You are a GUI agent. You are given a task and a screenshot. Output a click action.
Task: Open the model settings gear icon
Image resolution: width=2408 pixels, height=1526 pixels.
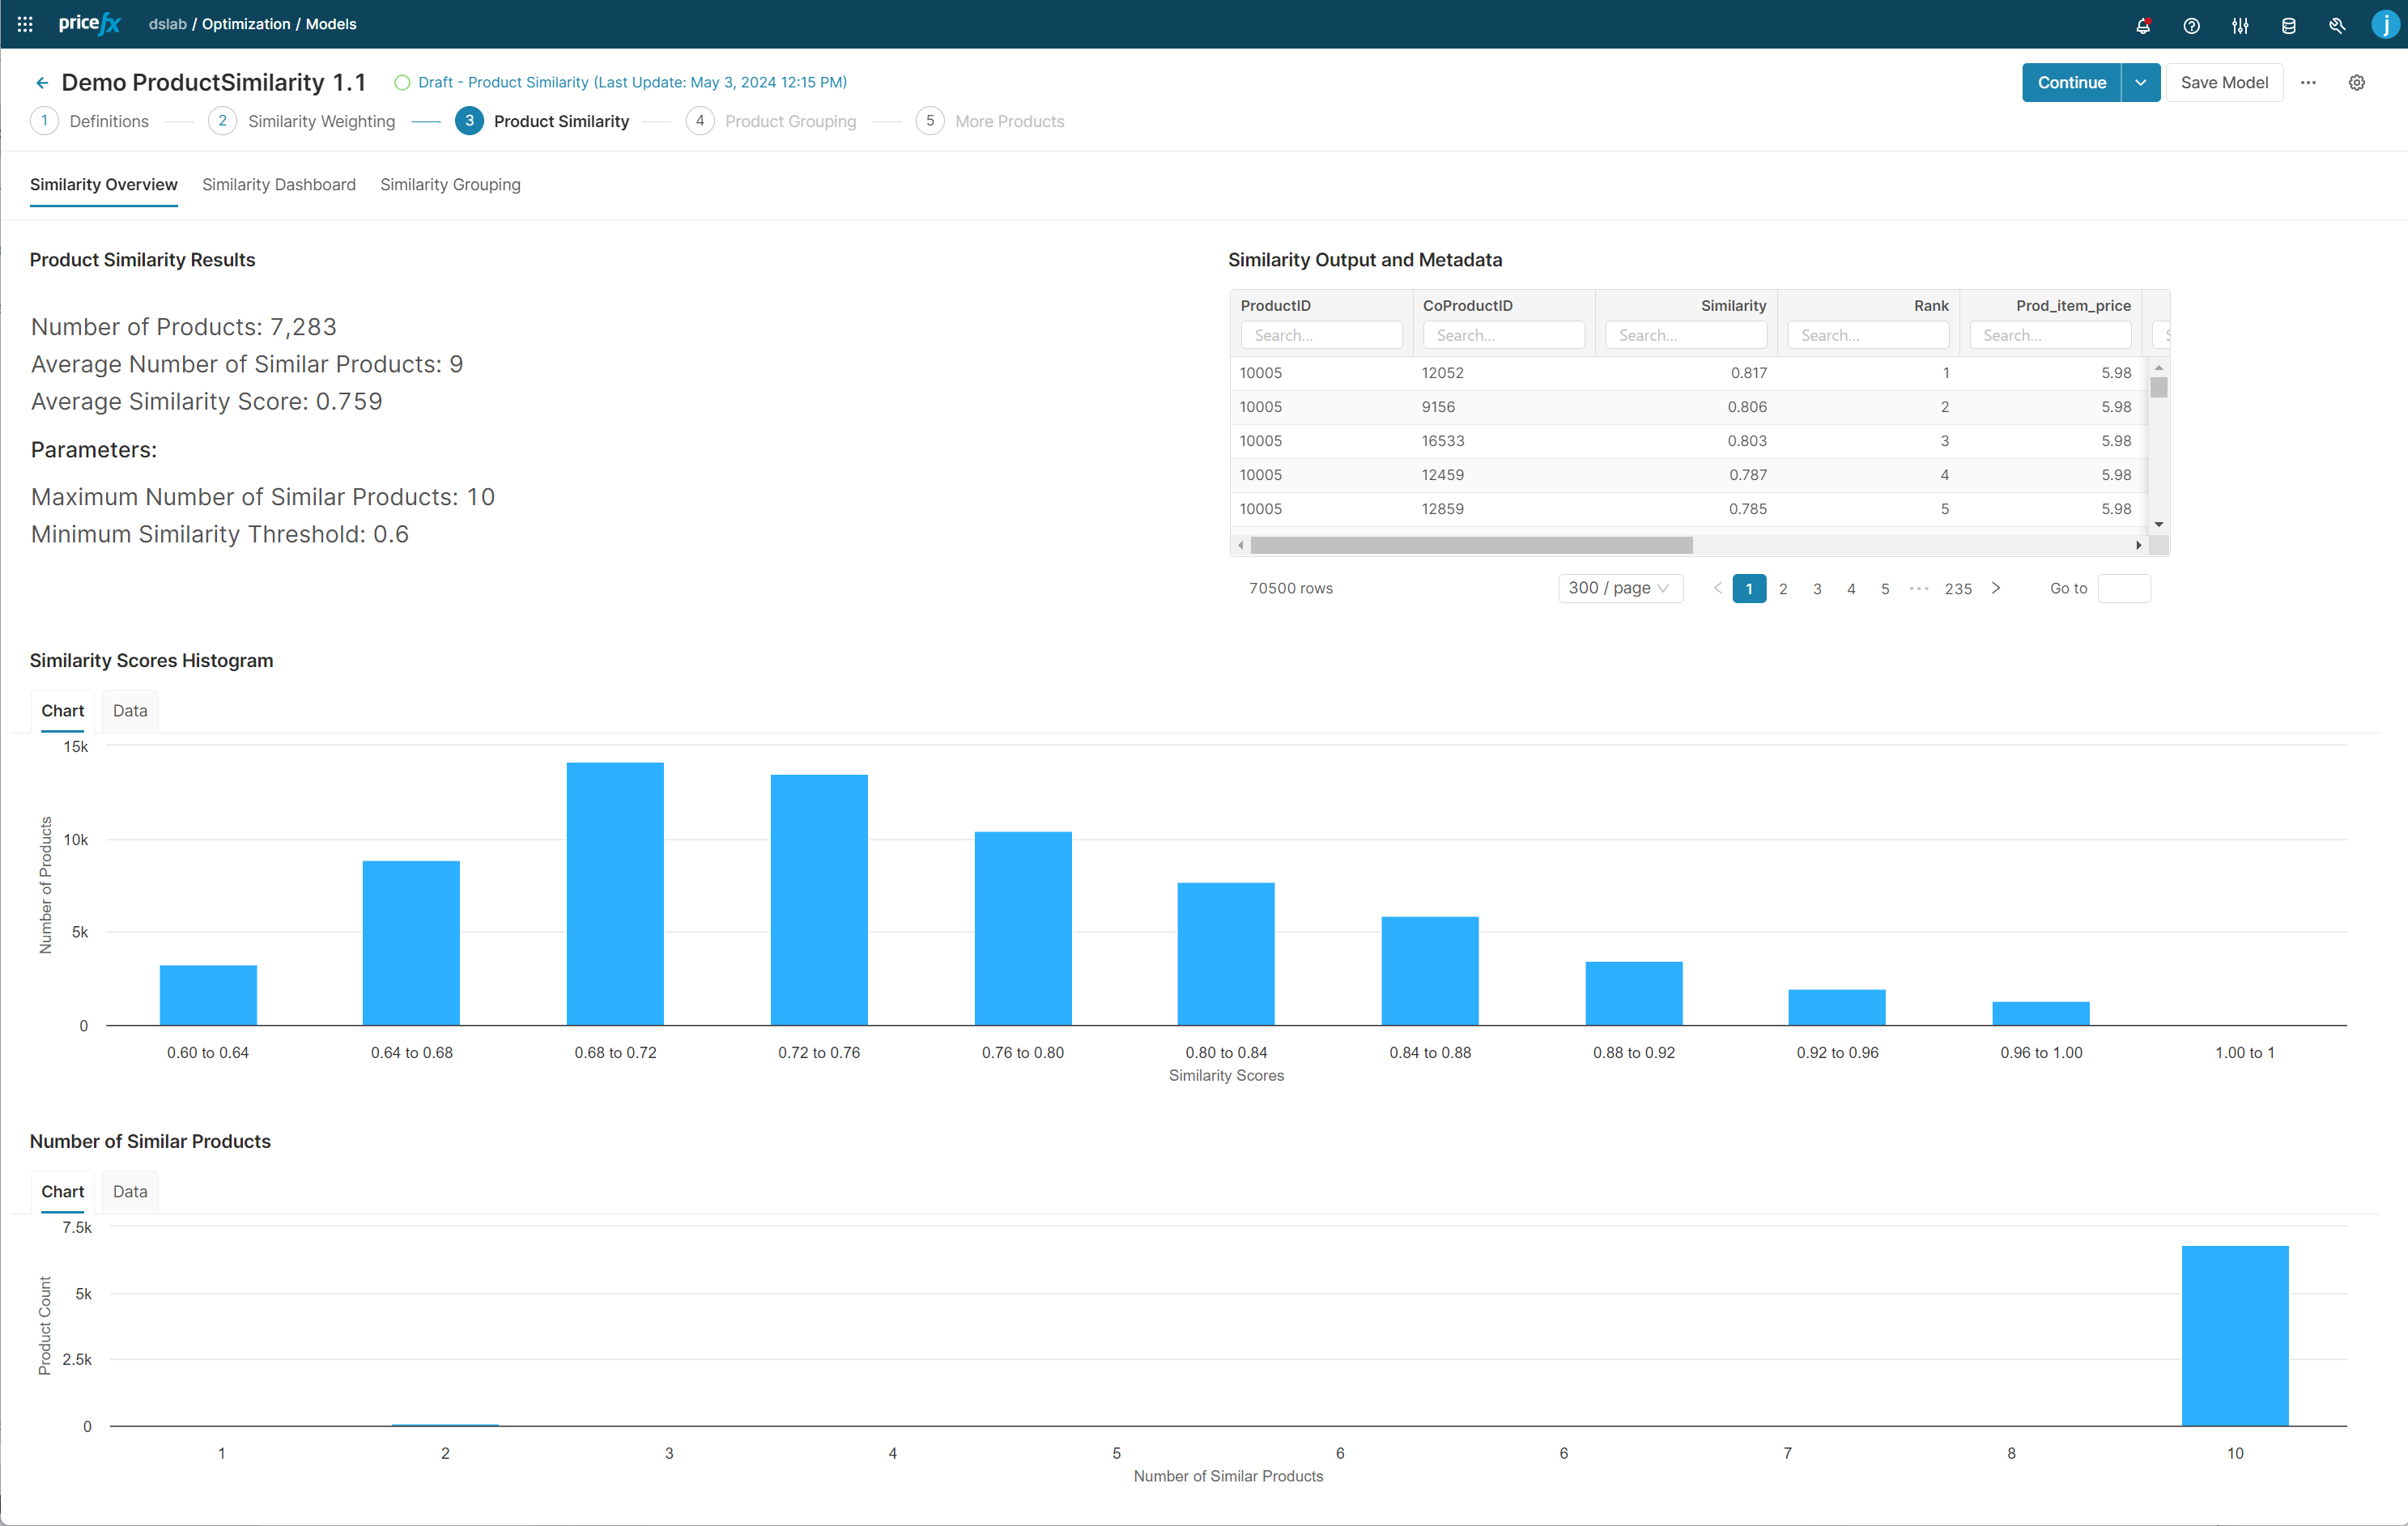(2357, 83)
